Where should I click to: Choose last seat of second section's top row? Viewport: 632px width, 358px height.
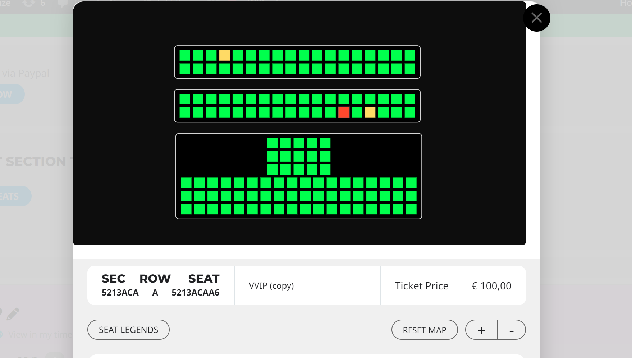(x=410, y=99)
